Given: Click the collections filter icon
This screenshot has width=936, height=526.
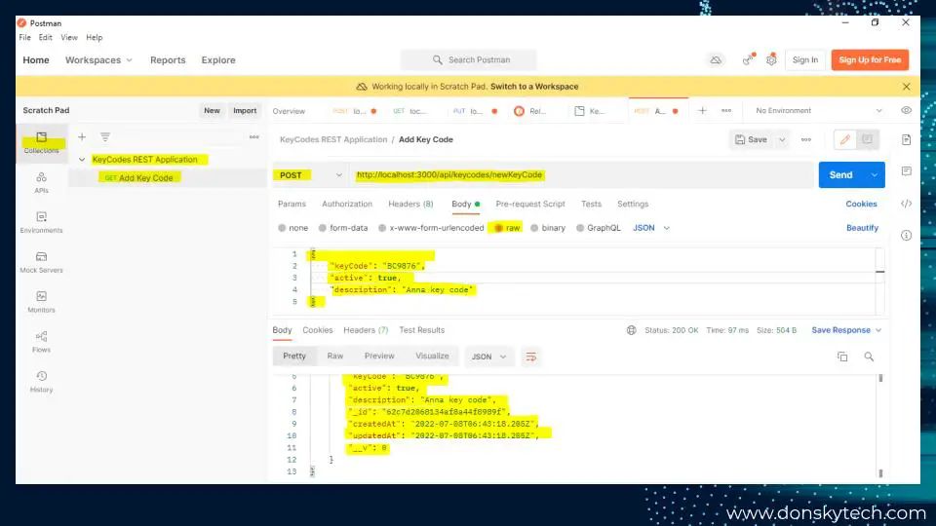Looking at the screenshot, I should (x=105, y=137).
